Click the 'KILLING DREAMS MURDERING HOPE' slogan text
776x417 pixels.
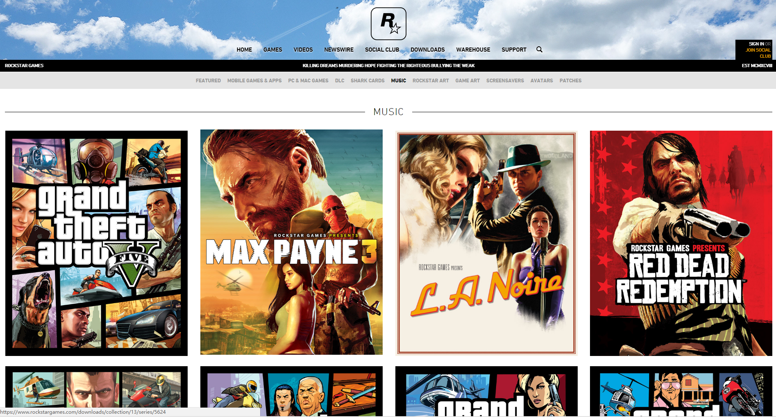tap(388, 66)
